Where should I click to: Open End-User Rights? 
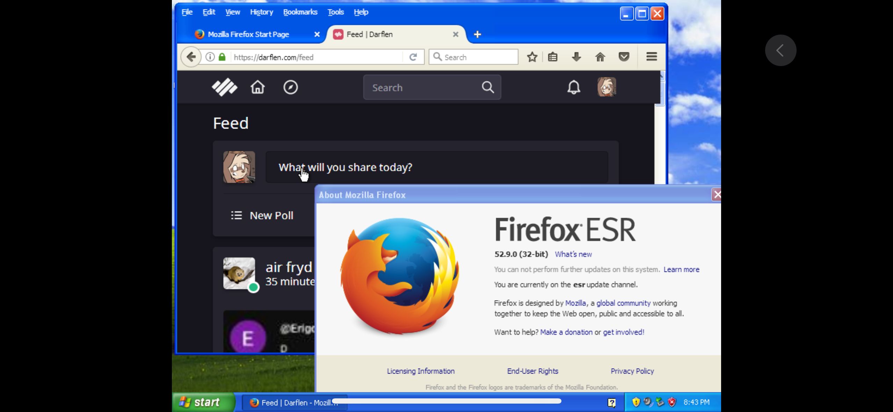[532, 371]
